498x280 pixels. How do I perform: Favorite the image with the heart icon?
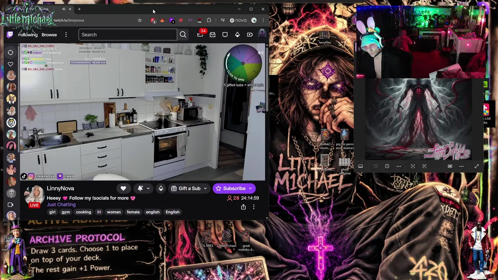click(376, 166)
